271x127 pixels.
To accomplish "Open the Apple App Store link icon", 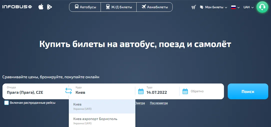I will click(41, 7).
